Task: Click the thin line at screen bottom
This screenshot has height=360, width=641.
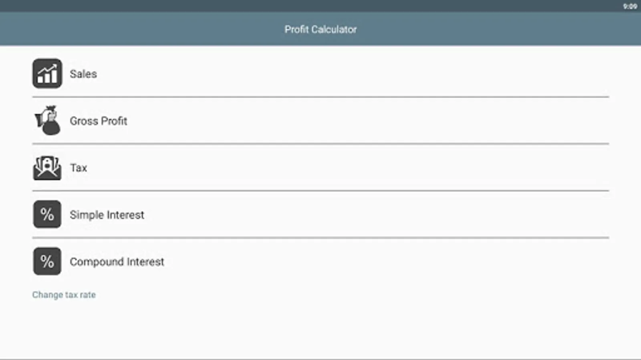Action: (x=320, y=358)
